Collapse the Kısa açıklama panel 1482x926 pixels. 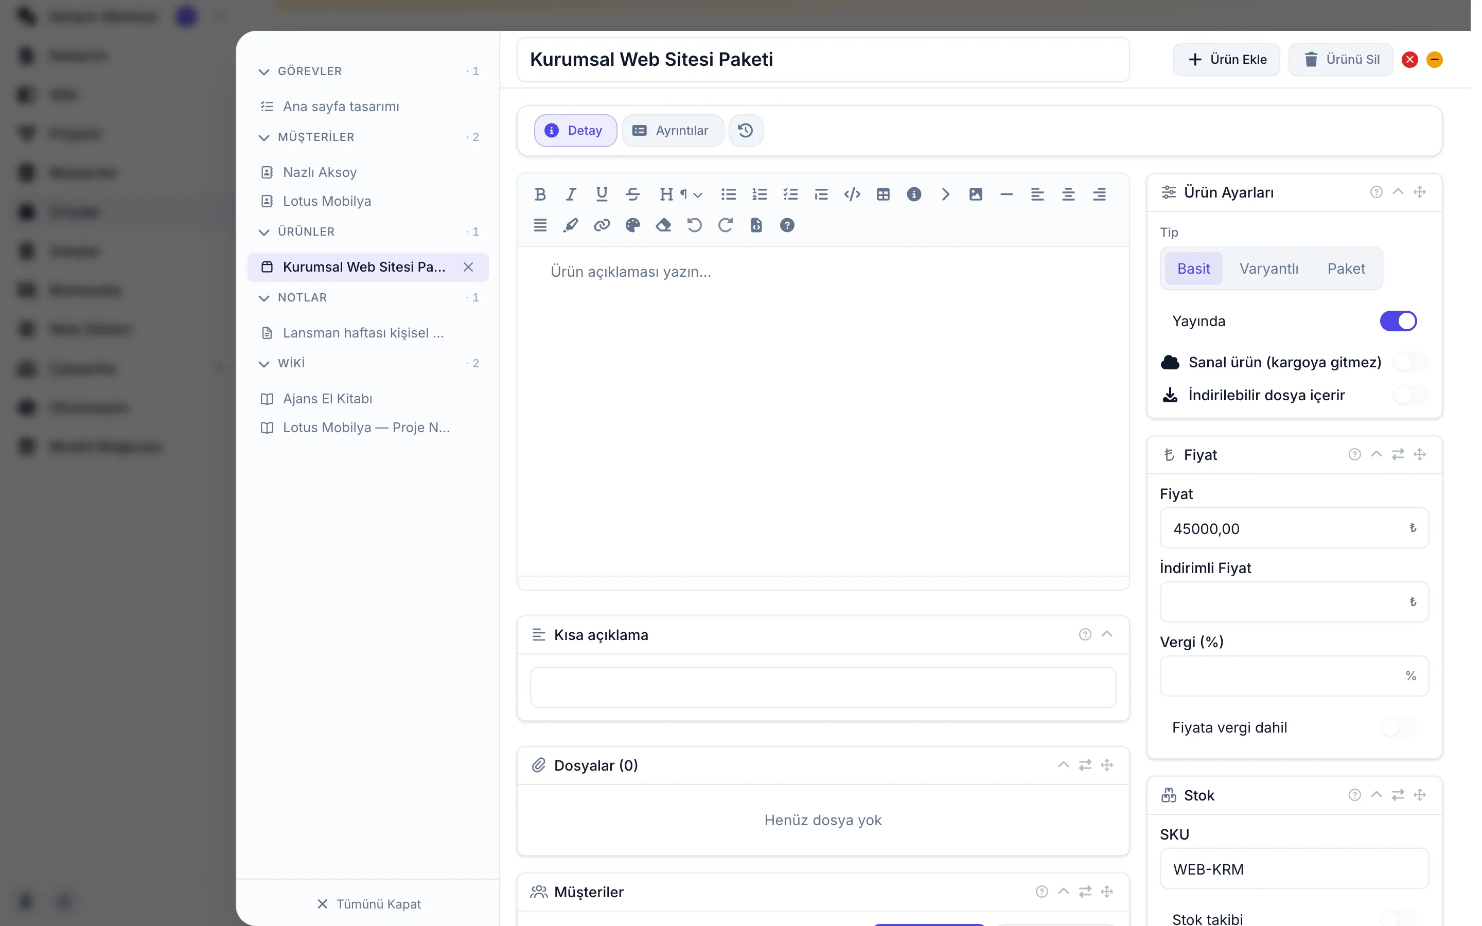coord(1106,634)
